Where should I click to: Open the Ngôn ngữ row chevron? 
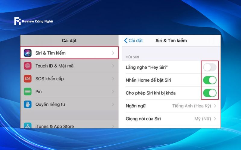pos(215,106)
